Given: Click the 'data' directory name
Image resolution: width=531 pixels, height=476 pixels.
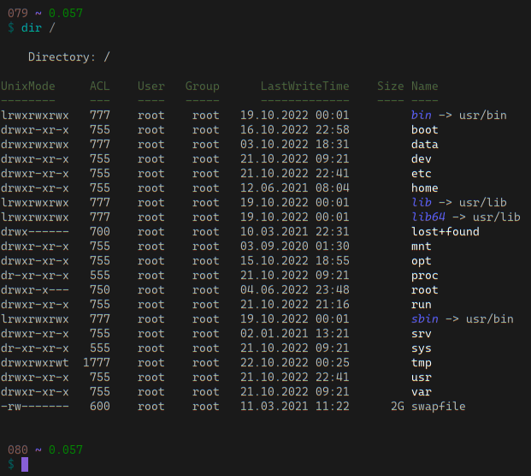Looking at the screenshot, I should pyautogui.click(x=425, y=145).
